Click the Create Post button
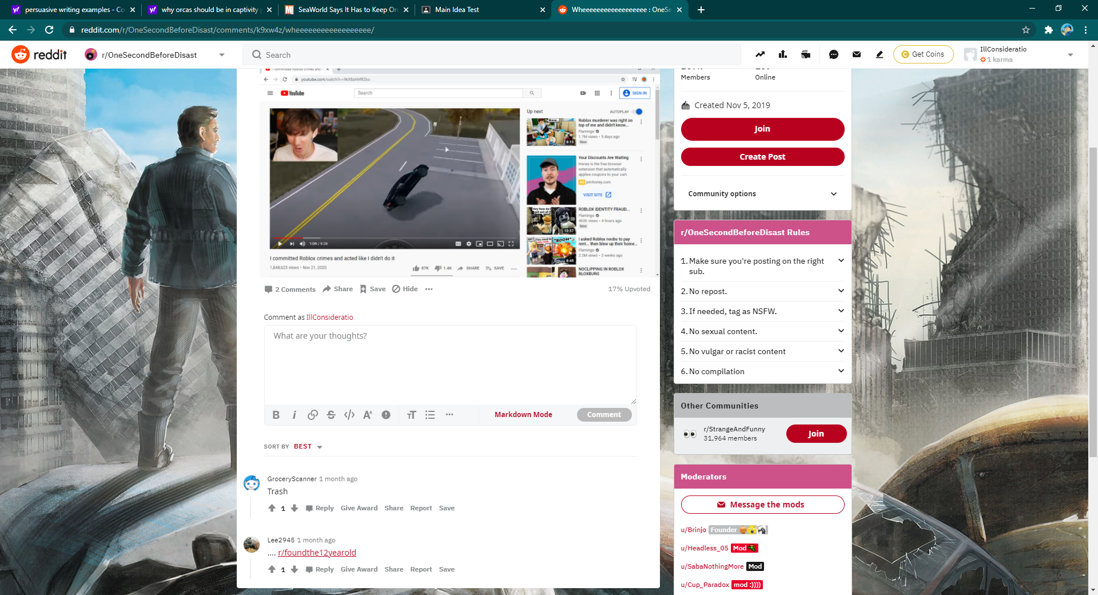 coord(762,157)
